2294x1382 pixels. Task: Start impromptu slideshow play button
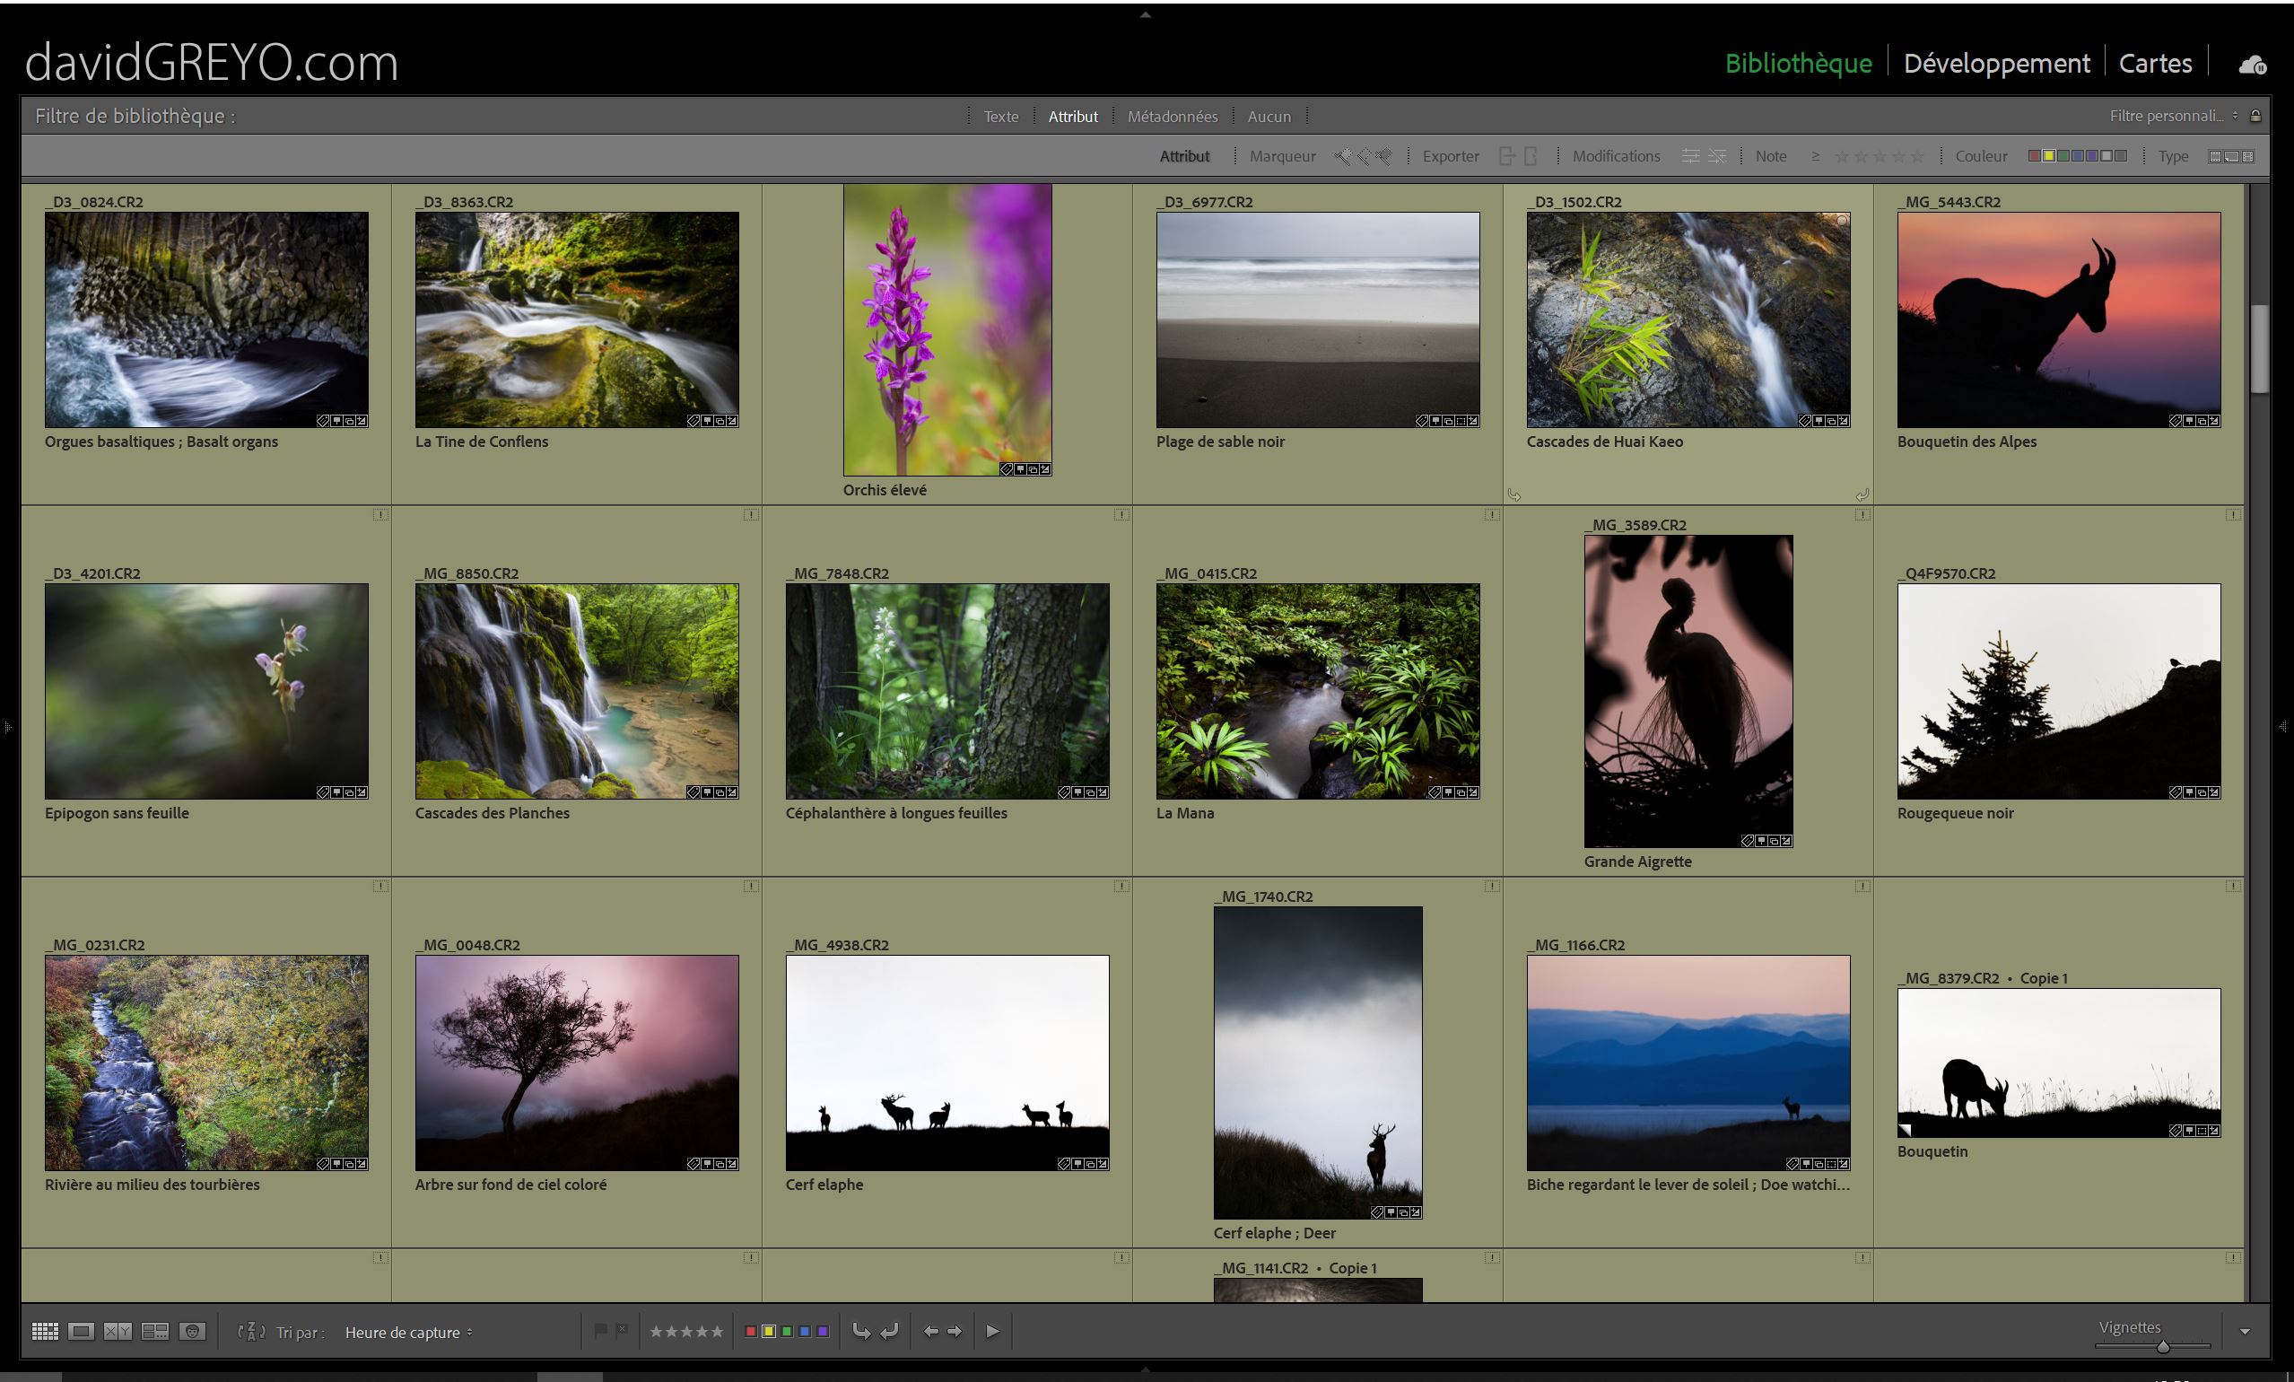coord(992,1332)
